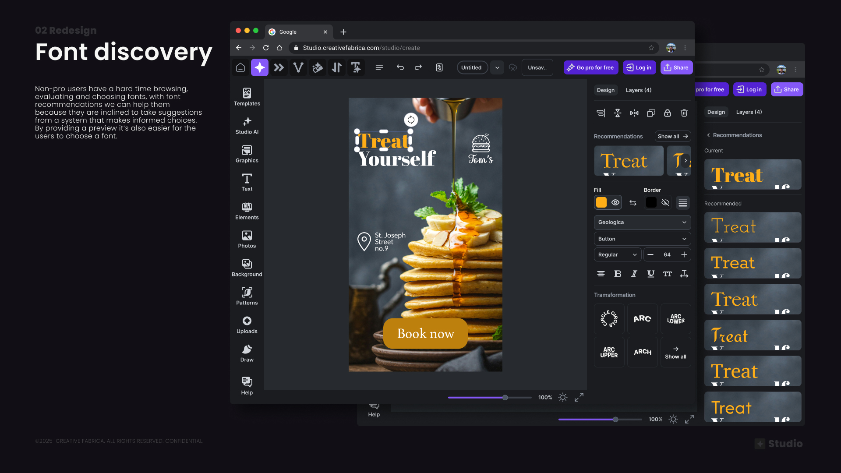Open the Graphics panel
Image resolution: width=841 pixels, height=473 pixels.
click(x=247, y=154)
